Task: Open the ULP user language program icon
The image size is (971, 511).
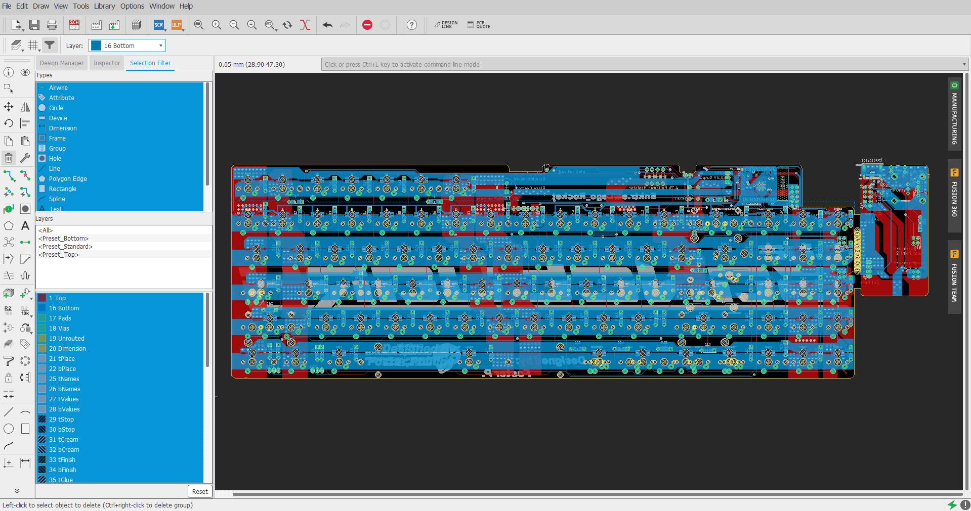Action: (x=177, y=24)
